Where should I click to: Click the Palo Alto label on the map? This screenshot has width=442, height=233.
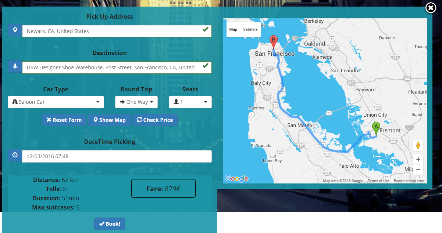coord(349,166)
